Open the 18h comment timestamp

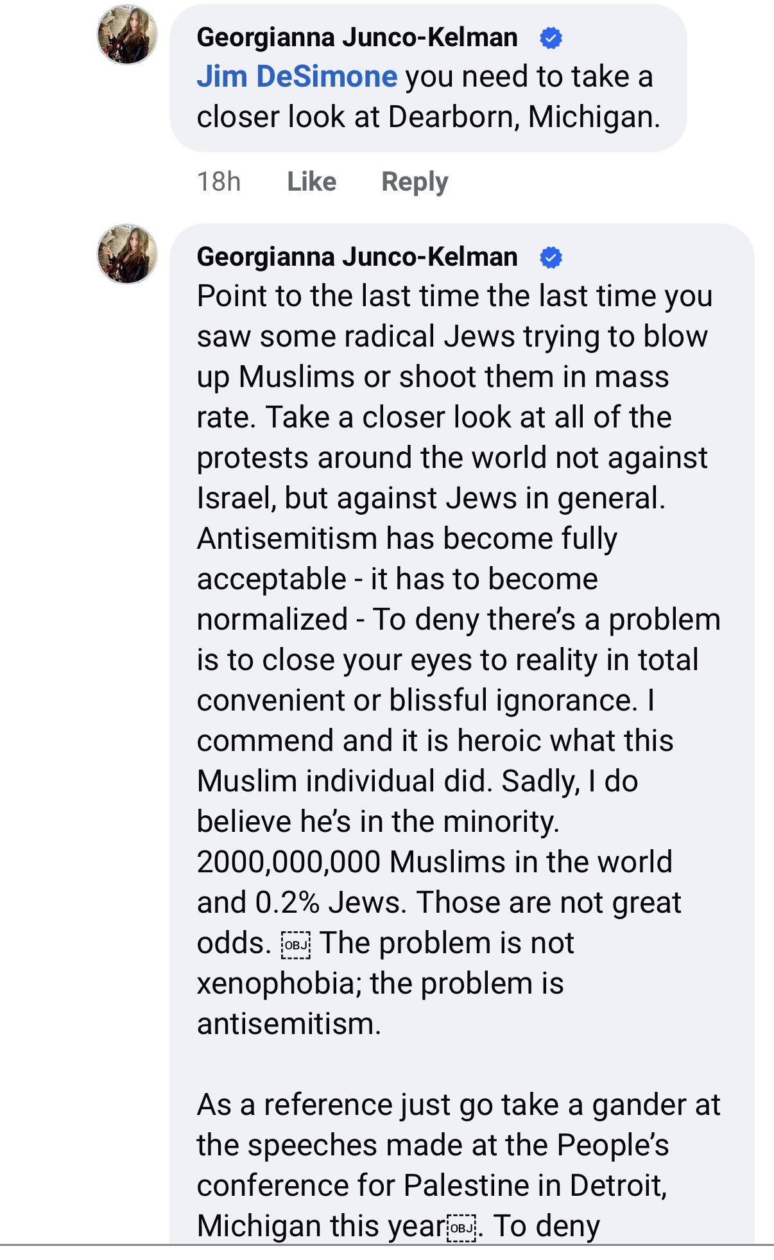click(x=219, y=182)
